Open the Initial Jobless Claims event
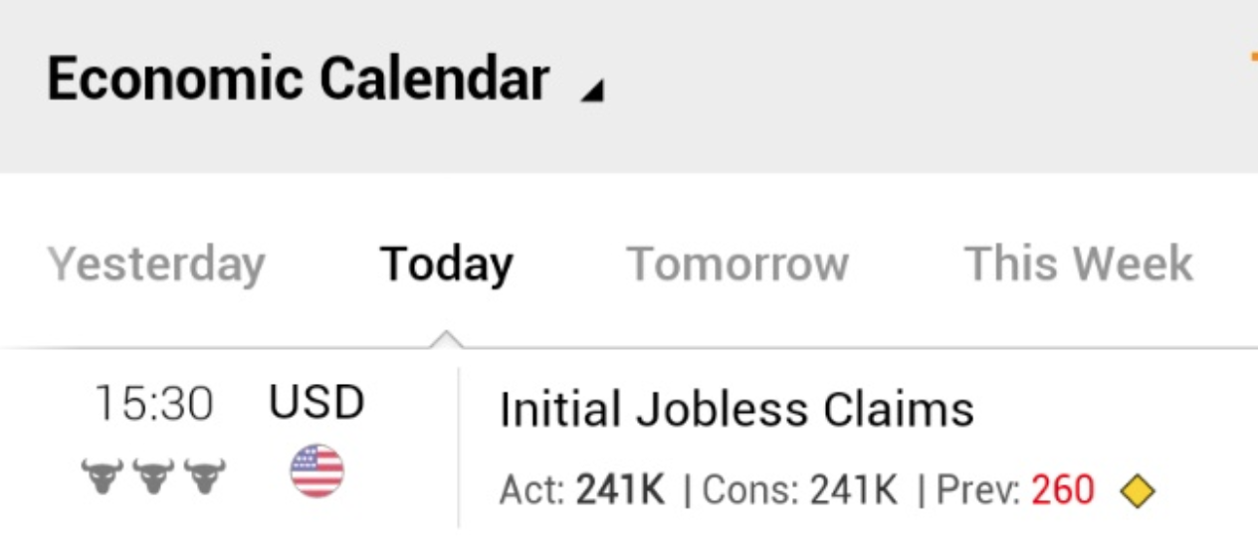Viewport: 1258px width, 547px height. click(x=736, y=410)
